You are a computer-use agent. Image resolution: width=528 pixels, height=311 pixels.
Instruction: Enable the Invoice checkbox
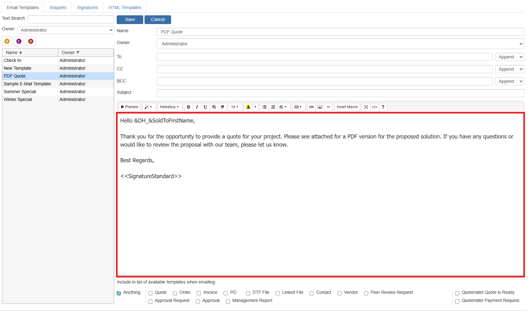(199, 293)
